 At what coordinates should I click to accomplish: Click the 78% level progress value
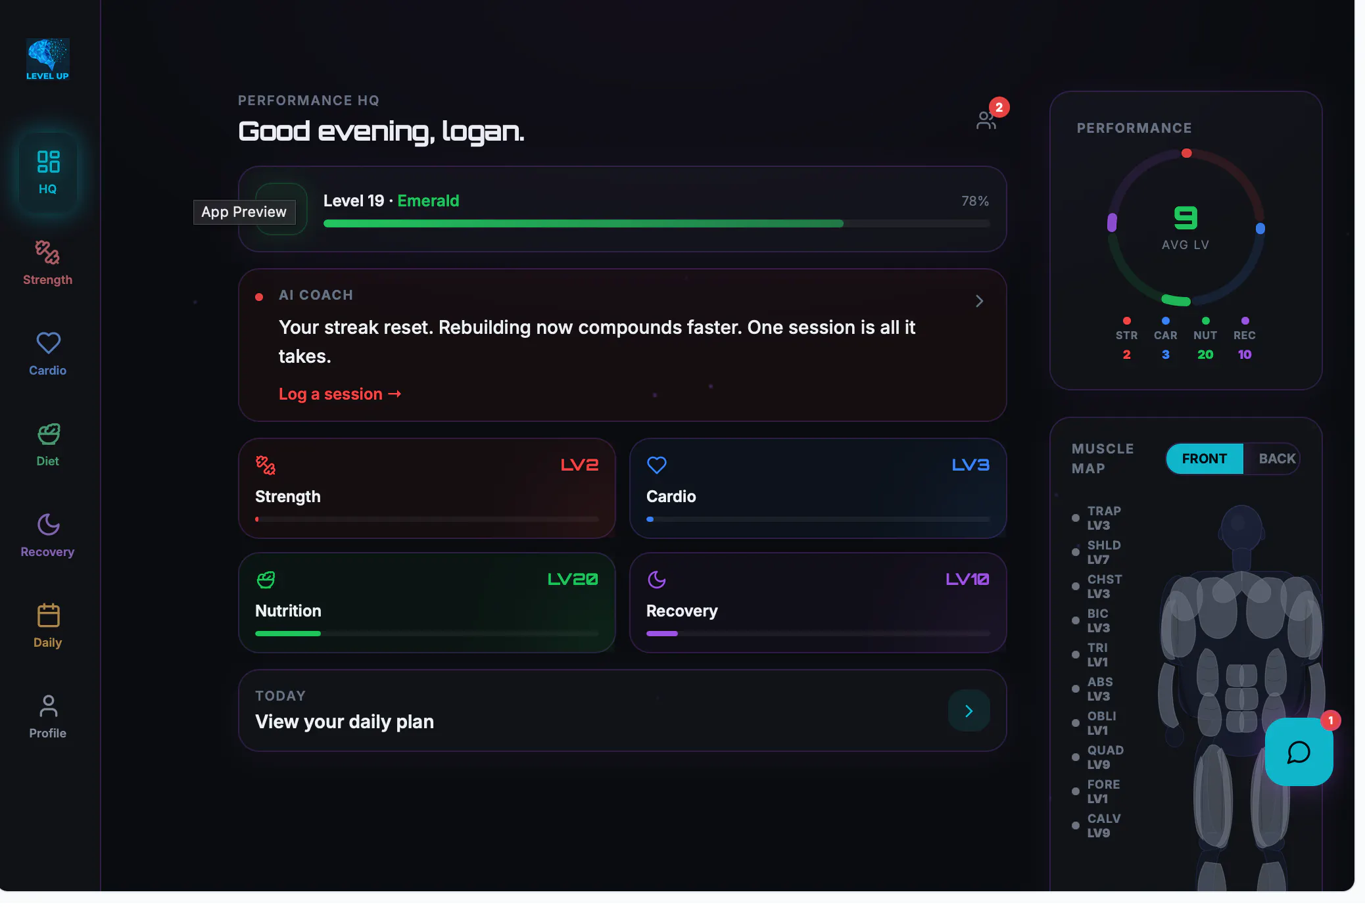[x=975, y=201]
